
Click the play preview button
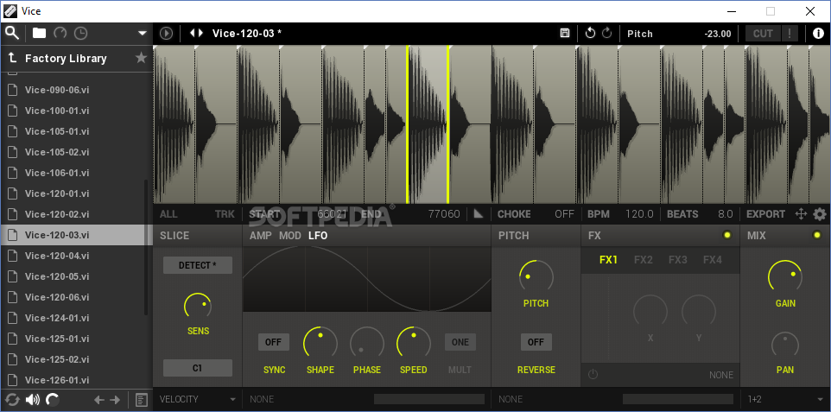coord(166,34)
